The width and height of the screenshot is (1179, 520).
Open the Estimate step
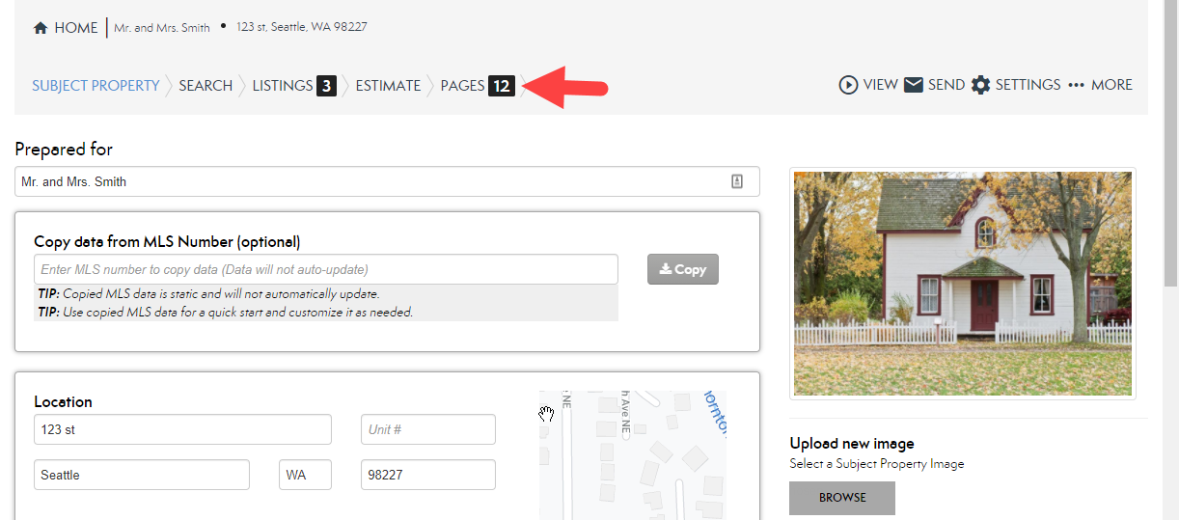[x=388, y=86]
